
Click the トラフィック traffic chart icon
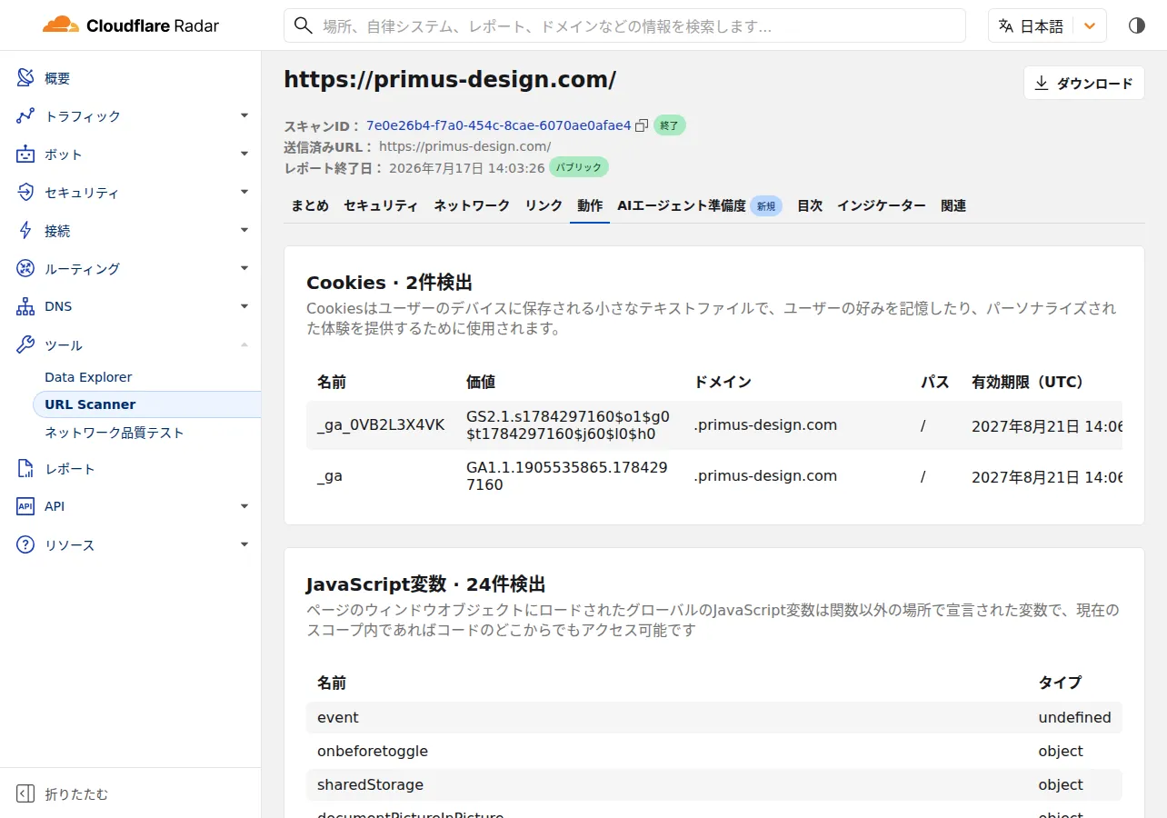[25, 116]
